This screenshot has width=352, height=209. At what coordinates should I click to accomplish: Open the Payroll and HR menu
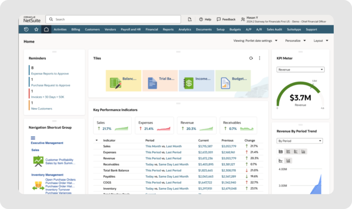[131, 30]
